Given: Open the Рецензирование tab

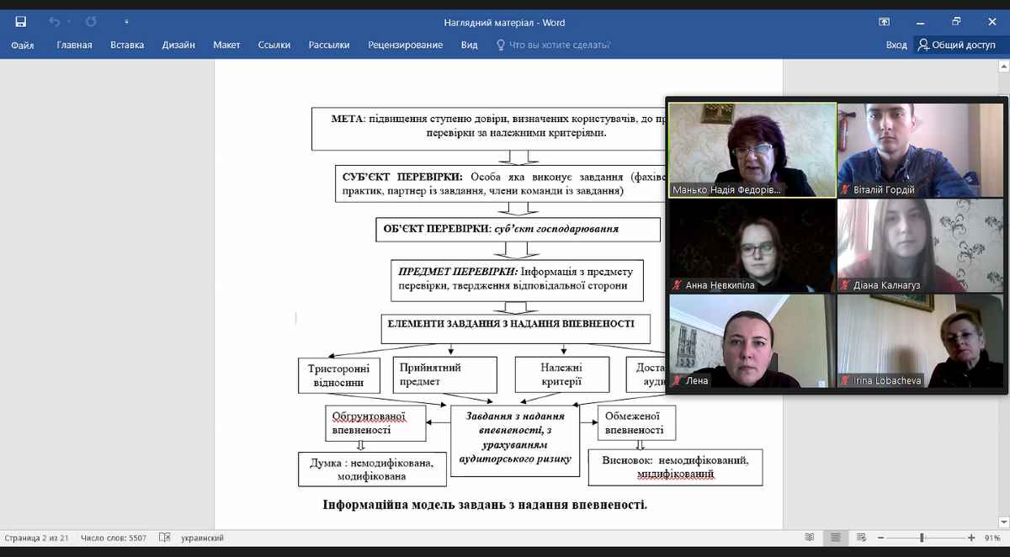Looking at the screenshot, I should [405, 45].
